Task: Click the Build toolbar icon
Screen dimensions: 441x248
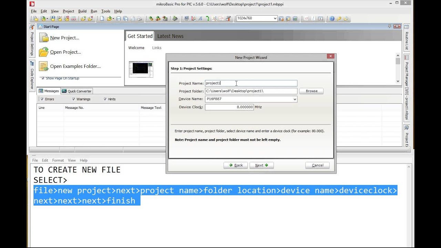Action: point(151,19)
